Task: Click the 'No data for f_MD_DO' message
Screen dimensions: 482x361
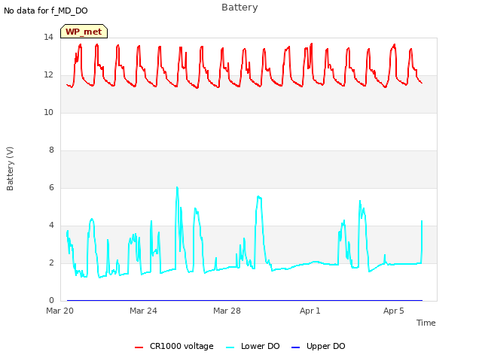Action: click(46, 11)
